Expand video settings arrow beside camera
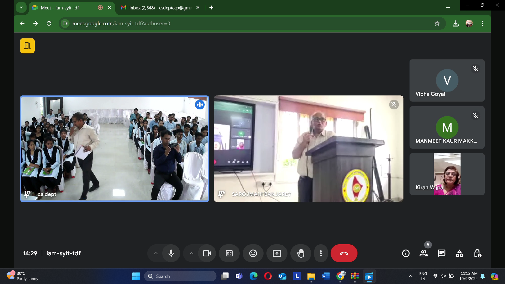 [x=192, y=253]
